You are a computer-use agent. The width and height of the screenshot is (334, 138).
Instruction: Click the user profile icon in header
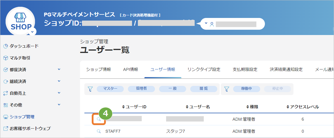tap(212, 24)
